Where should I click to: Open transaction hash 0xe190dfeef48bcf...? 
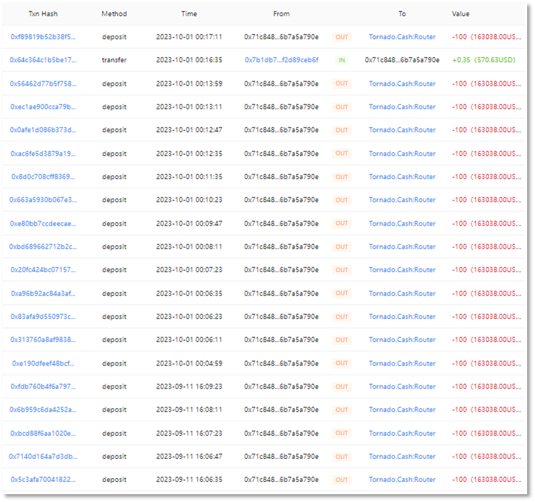(43, 363)
